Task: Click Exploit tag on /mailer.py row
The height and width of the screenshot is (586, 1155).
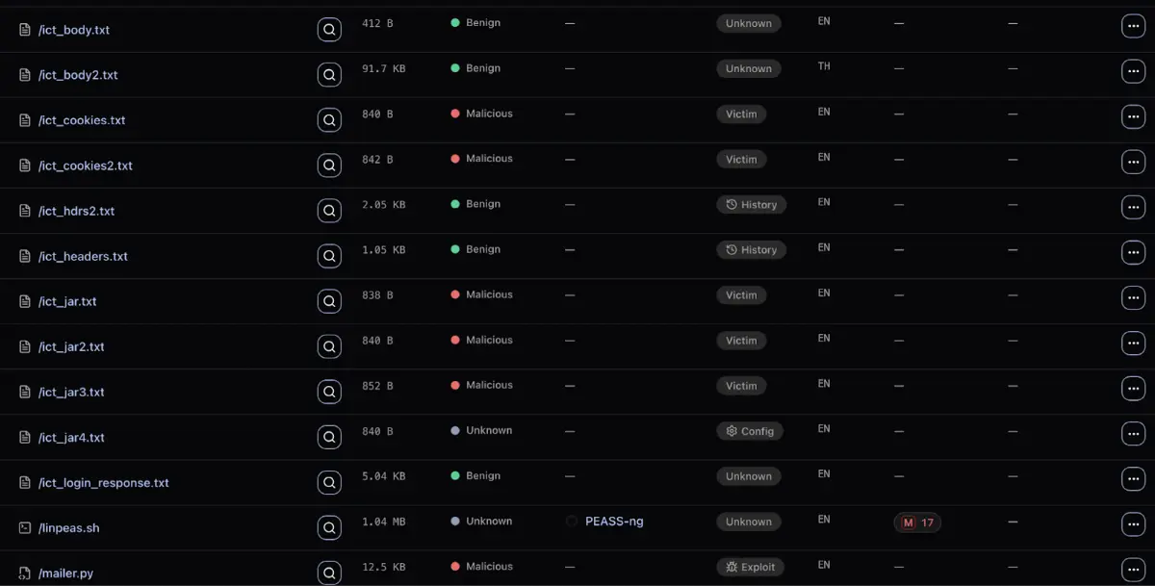Action: 751,567
